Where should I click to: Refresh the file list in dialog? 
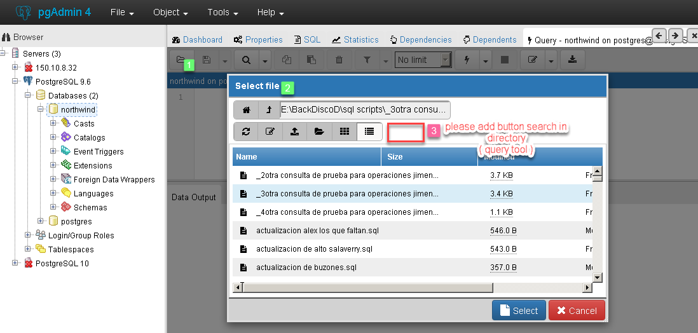tap(246, 132)
